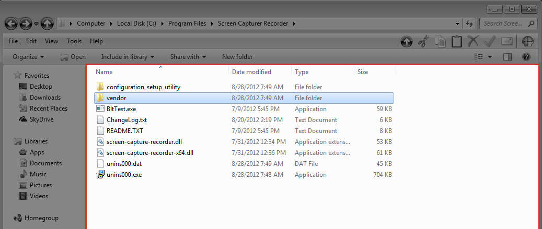Image resolution: width=542 pixels, height=229 pixels.
Task: Open the Include in library dropdown
Action: coord(128,57)
